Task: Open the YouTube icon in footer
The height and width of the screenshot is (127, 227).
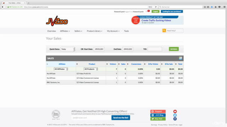Action: tap(175, 111)
